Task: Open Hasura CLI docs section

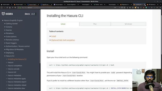Action: click(x=10, y=56)
